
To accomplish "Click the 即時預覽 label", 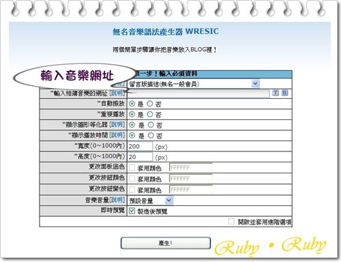I will 113,210.
